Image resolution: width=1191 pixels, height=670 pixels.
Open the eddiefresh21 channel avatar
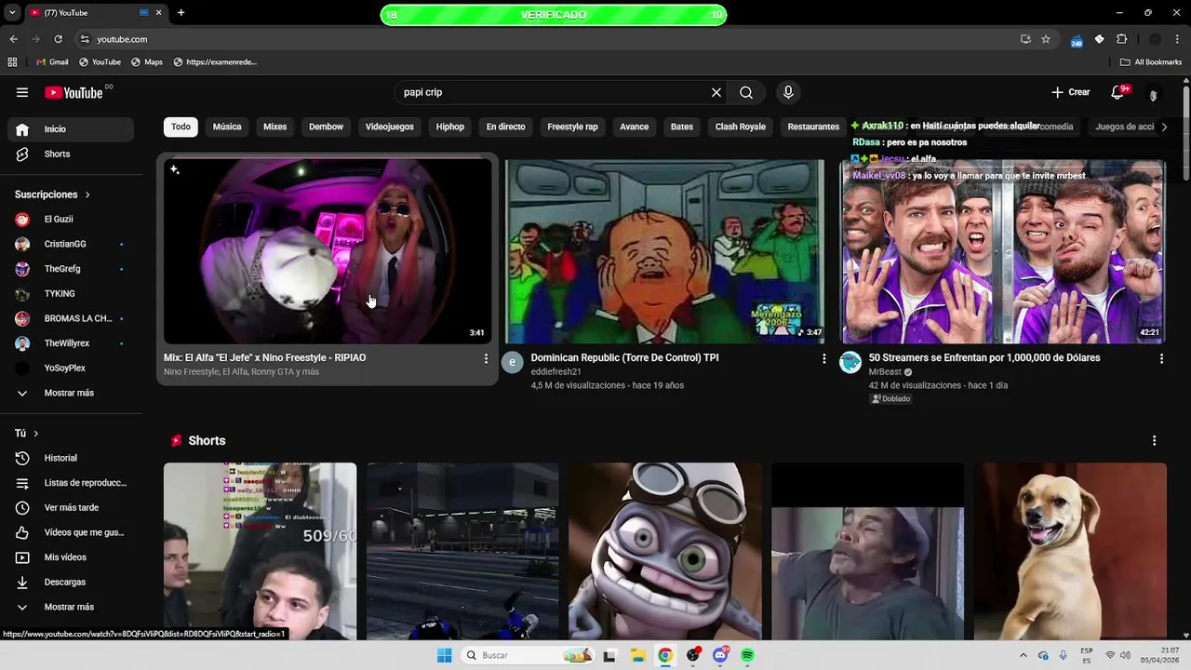[513, 362]
